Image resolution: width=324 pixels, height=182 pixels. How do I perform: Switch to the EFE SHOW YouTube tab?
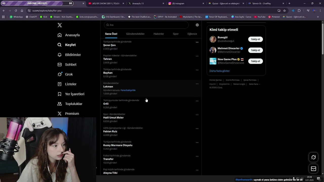[x=106, y=4]
